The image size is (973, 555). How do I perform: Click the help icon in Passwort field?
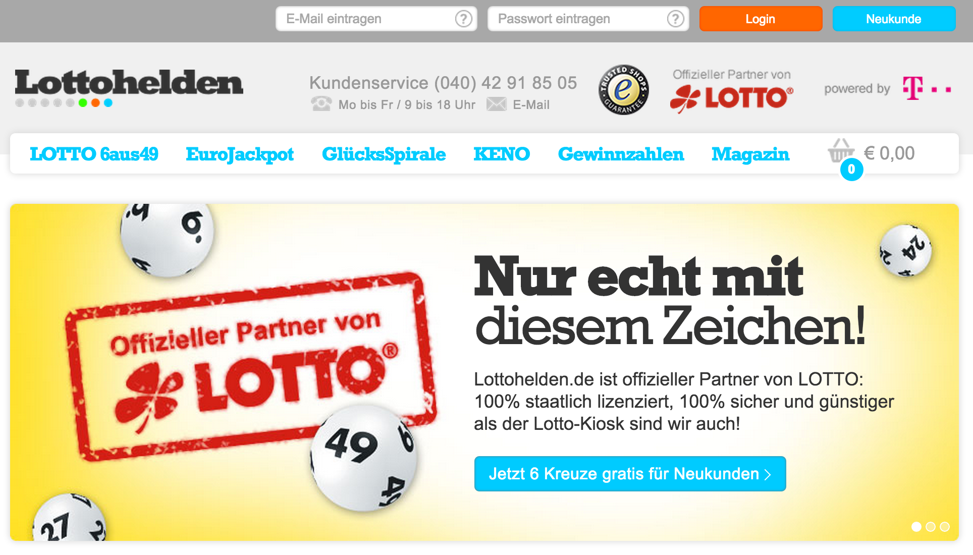pyautogui.click(x=675, y=19)
